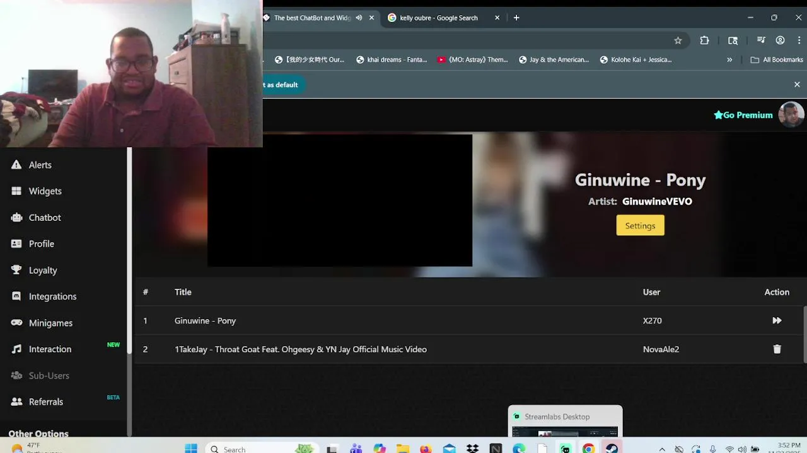This screenshot has width=807, height=453.
Task: Click the 1TakeJay Throat Goat song title
Action: pyautogui.click(x=301, y=349)
